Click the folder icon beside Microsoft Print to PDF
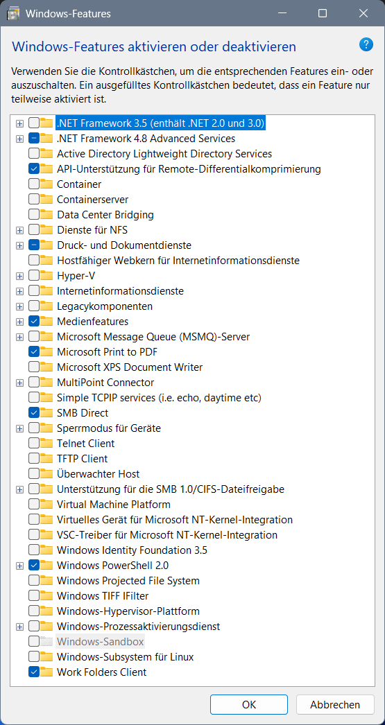This screenshot has height=725, width=385. tap(46, 352)
